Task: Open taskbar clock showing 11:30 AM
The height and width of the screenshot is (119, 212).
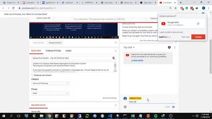Action: 205,116
